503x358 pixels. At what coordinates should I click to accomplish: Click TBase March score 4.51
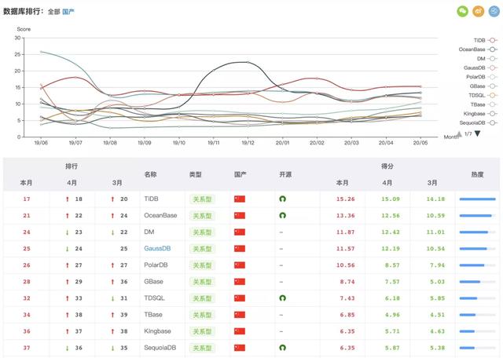coord(438,315)
